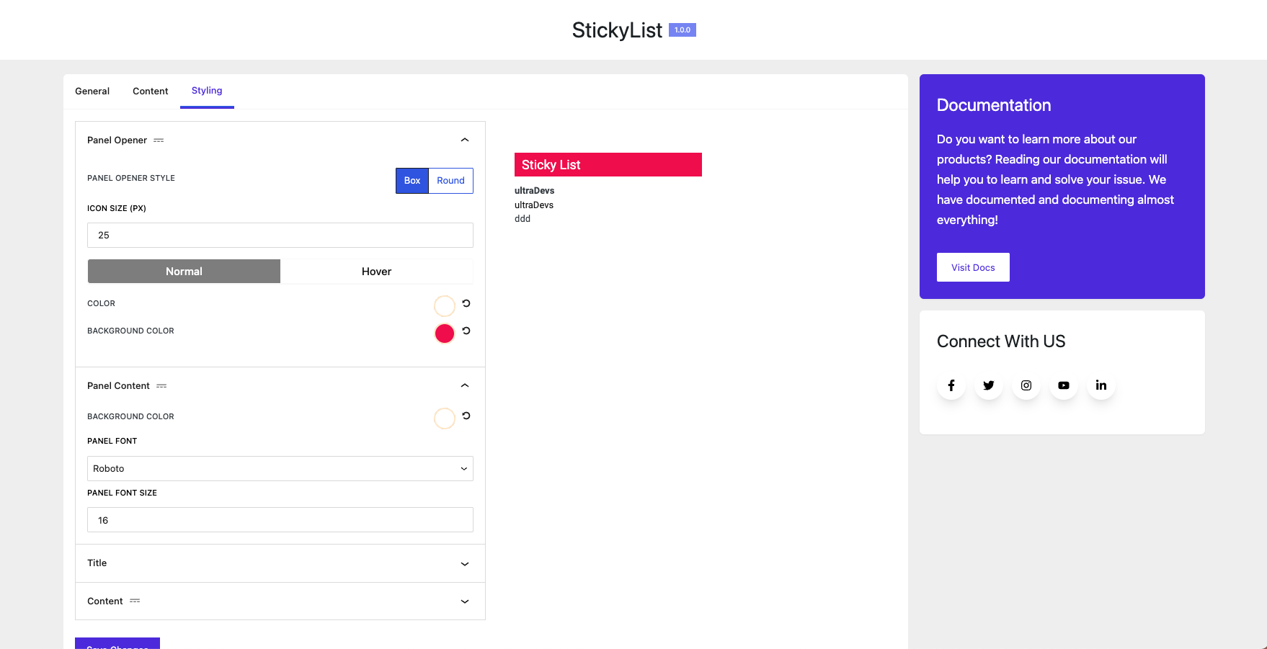Click the StickyList page title
Viewport: 1267px width, 649px height.
[617, 30]
